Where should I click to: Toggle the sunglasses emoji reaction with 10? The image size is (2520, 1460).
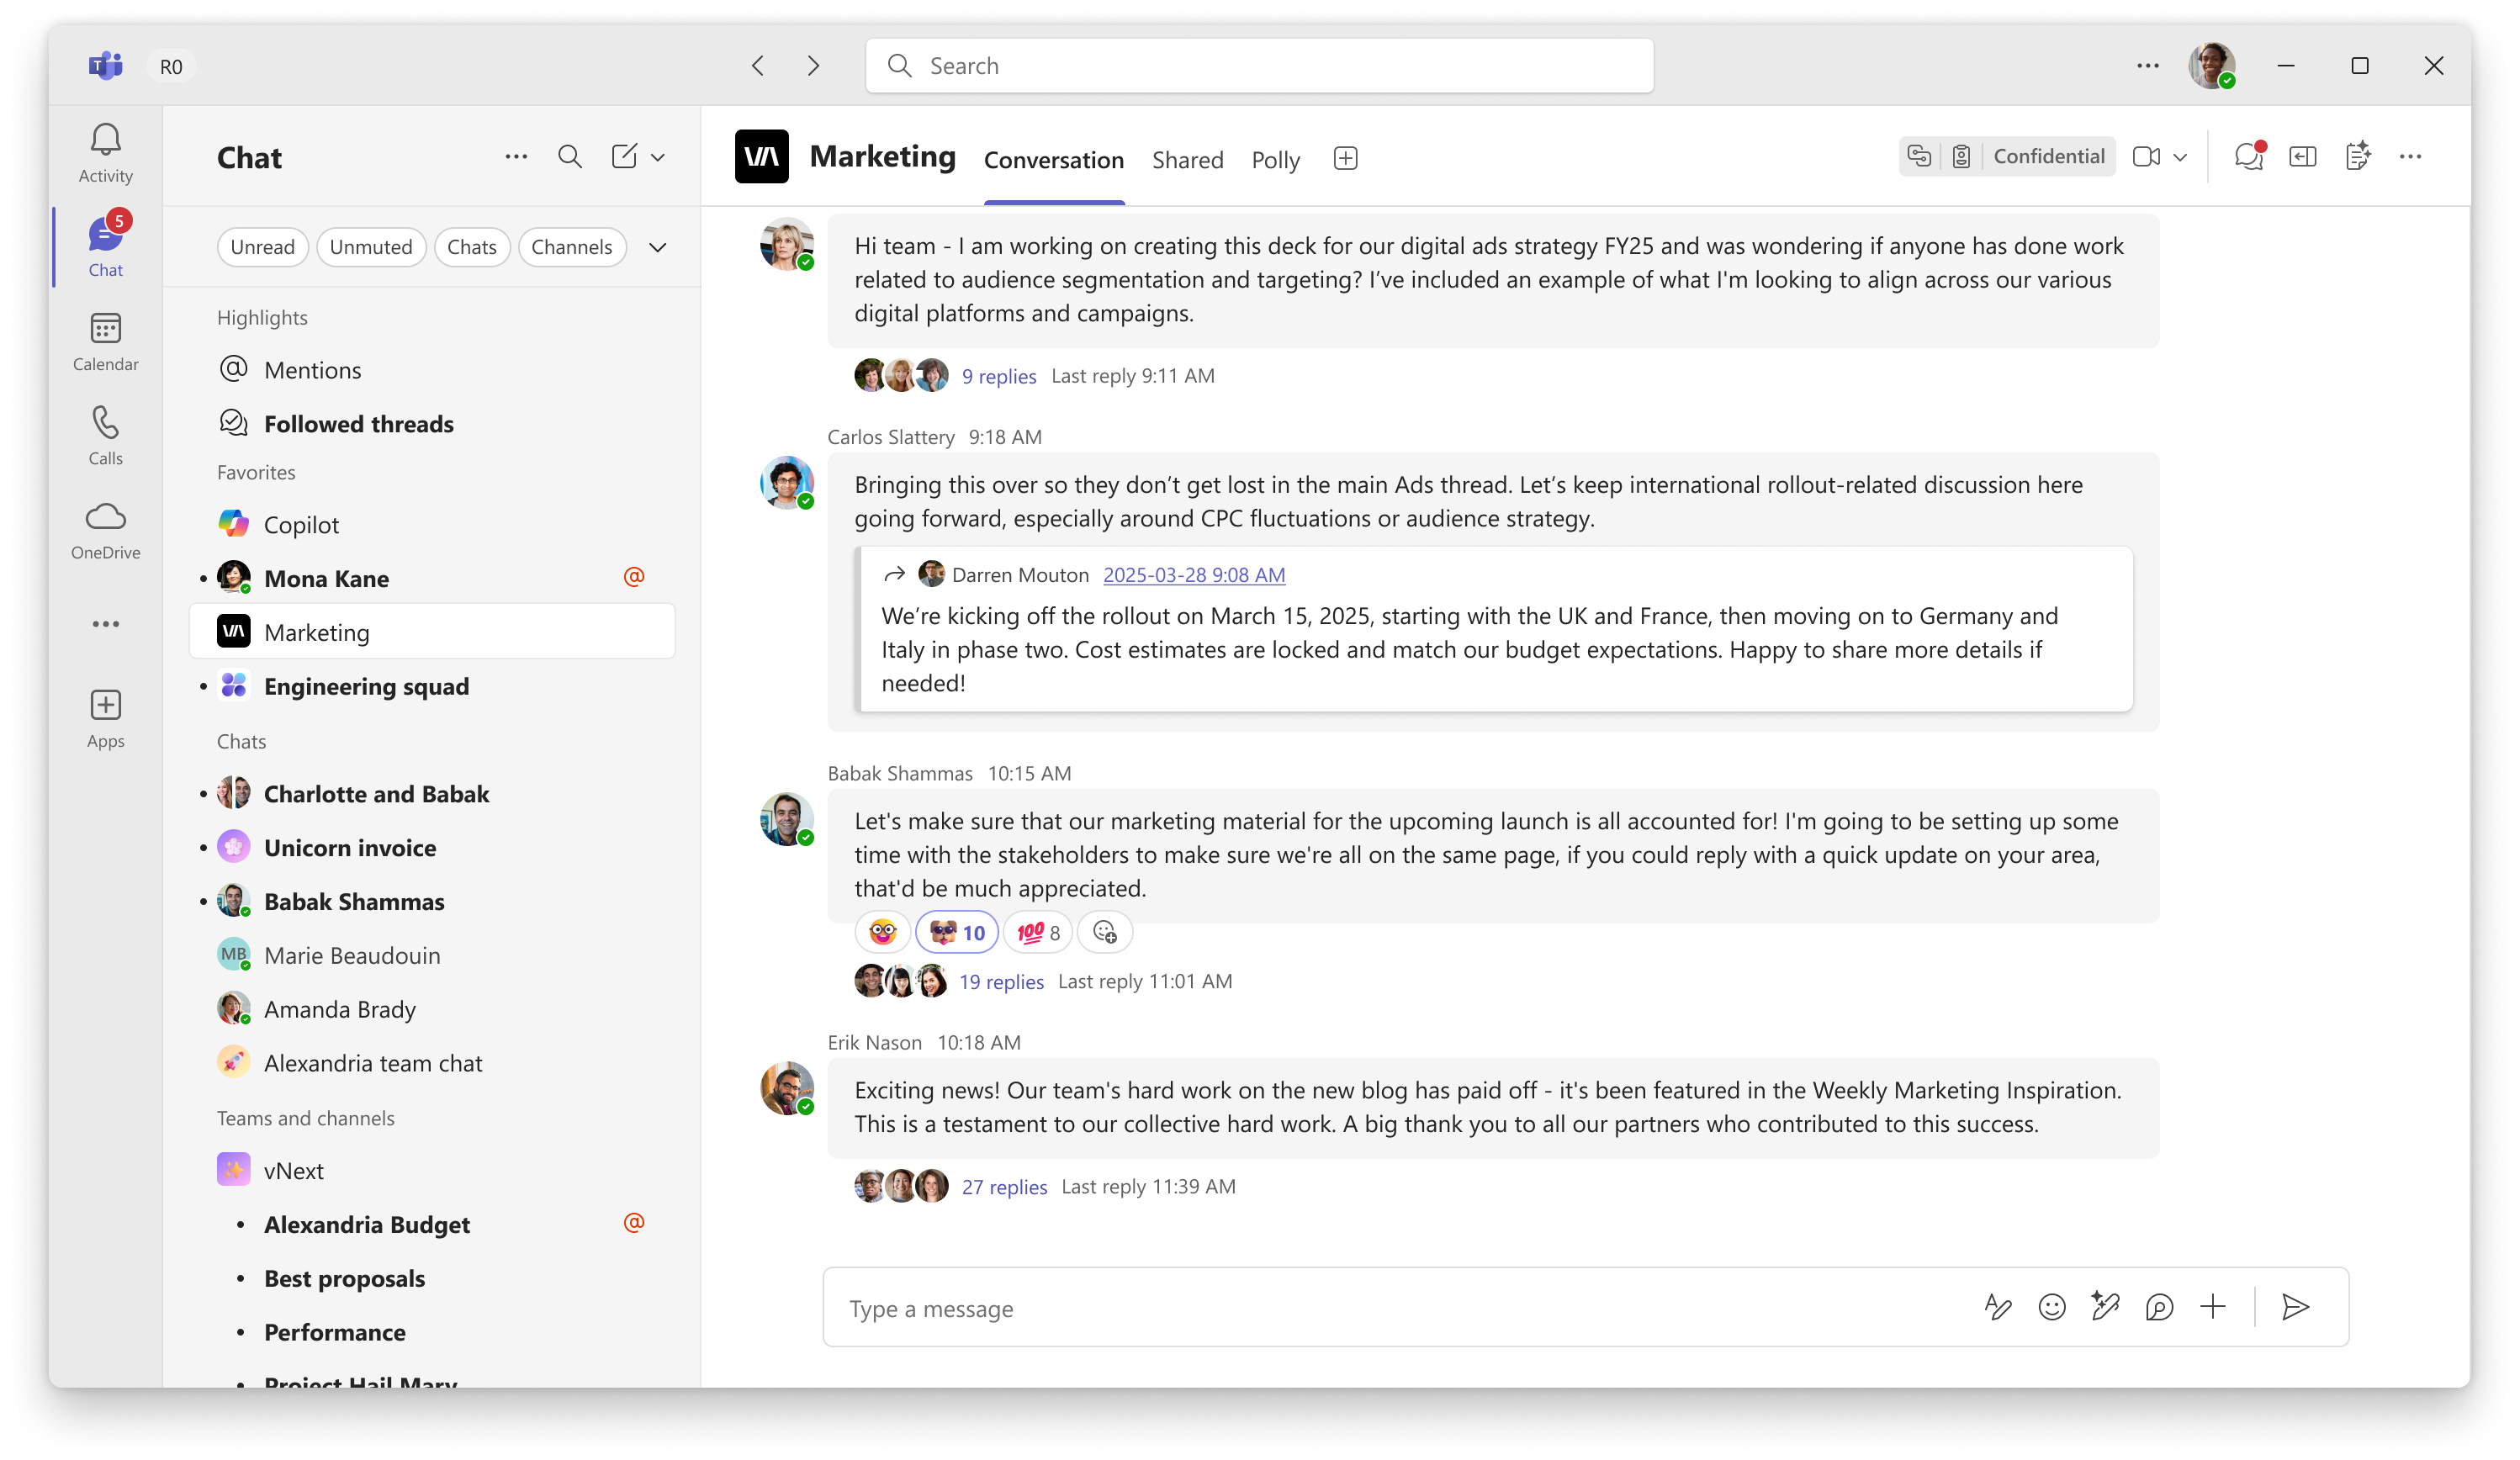tap(956, 932)
